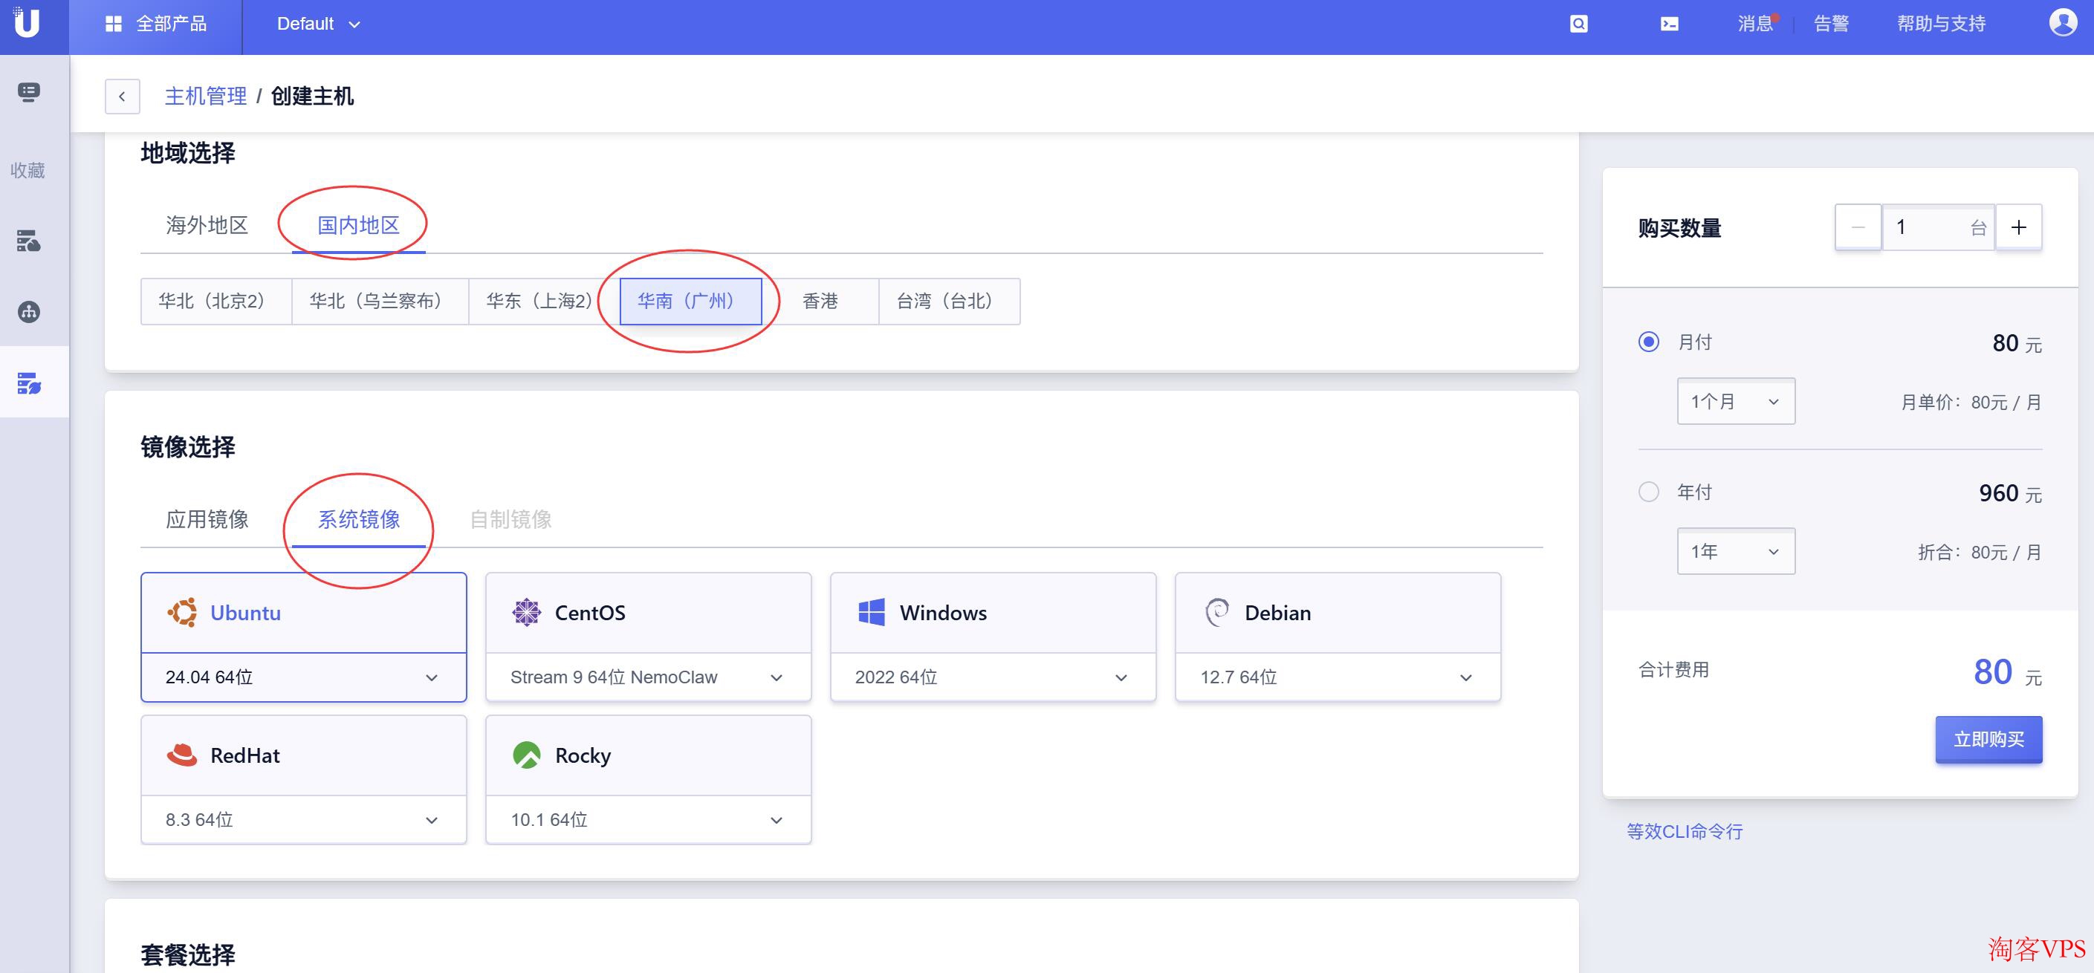Expand Windows 2022 64位 version dropdown
The height and width of the screenshot is (973, 2094).
993,677
